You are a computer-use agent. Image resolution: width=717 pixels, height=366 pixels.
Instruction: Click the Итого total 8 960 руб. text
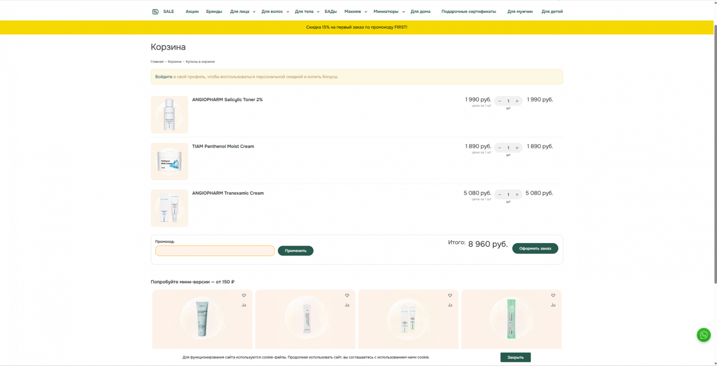478,244
